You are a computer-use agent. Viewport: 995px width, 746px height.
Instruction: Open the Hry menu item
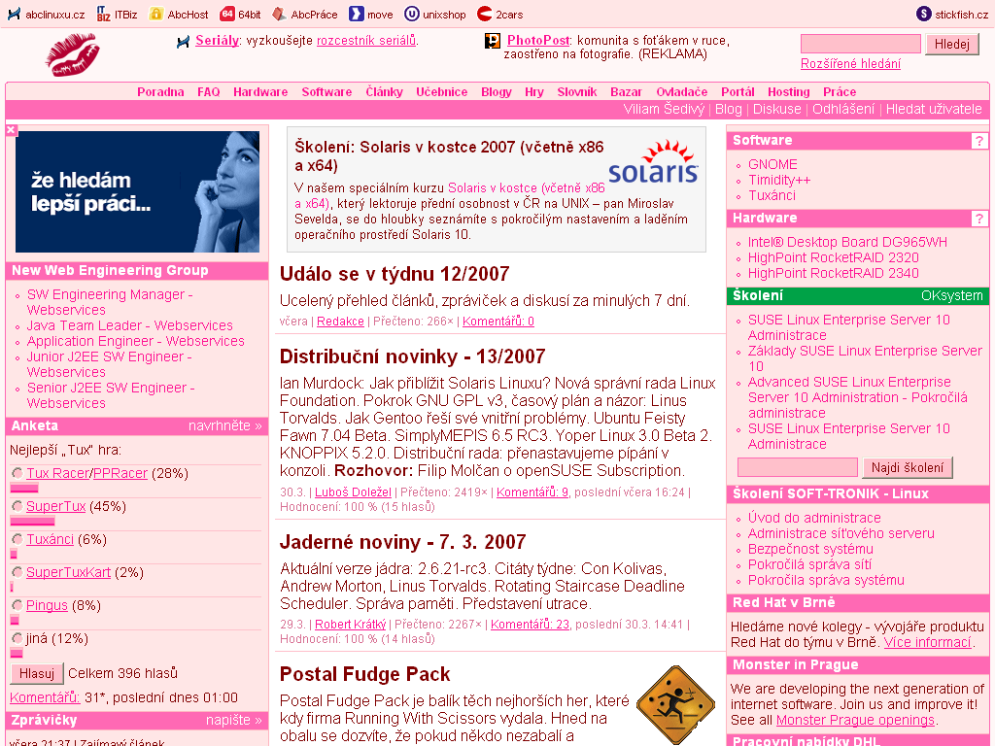pyautogui.click(x=534, y=92)
